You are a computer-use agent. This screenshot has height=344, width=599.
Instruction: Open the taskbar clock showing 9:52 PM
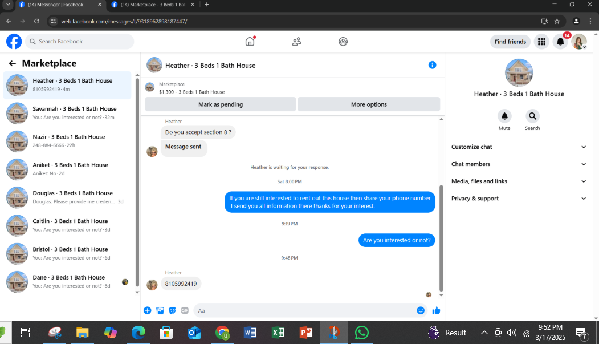(550, 332)
